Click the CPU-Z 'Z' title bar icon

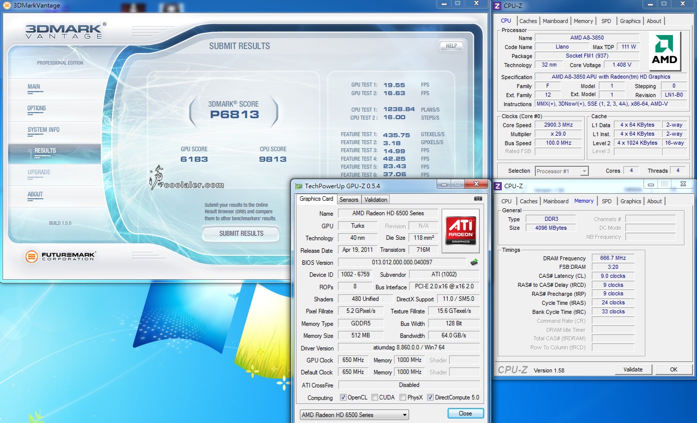coord(497,6)
